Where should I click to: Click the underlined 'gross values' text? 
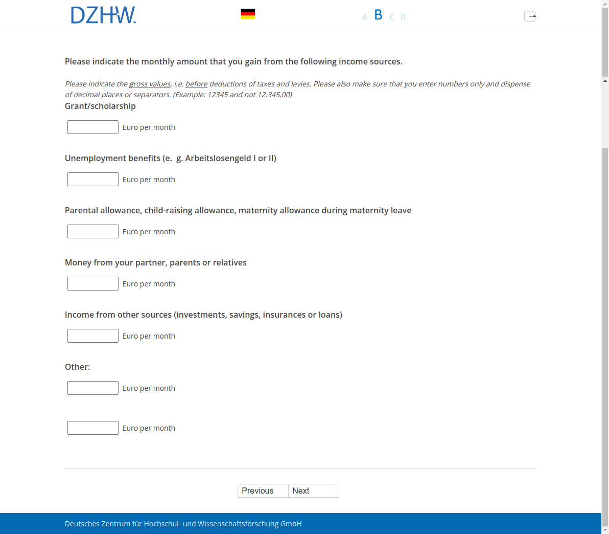coord(150,84)
